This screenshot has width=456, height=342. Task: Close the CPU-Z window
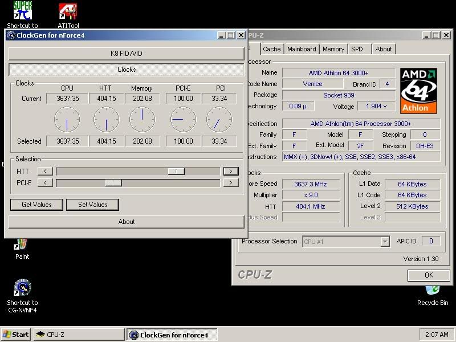pyautogui.click(x=446, y=35)
